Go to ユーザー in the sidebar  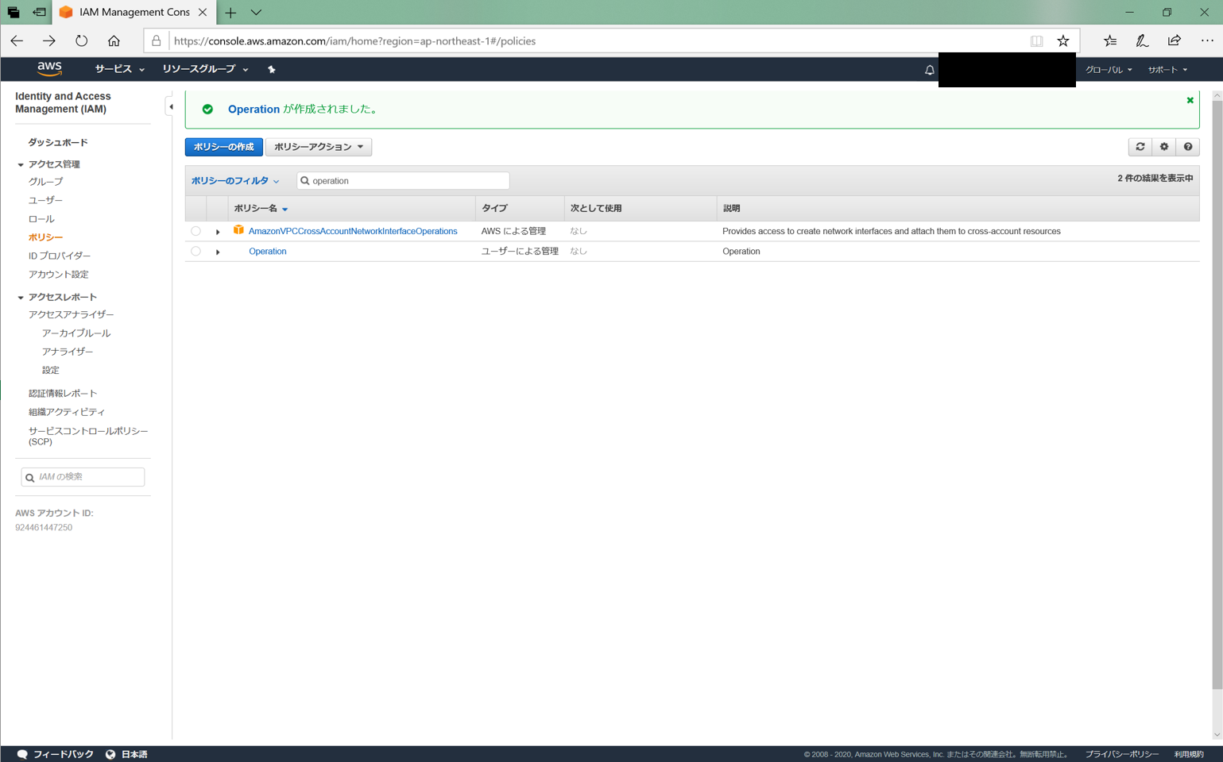point(45,200)
